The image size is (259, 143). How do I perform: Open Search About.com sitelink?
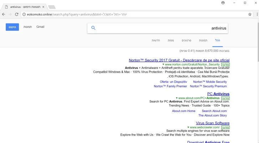(214, 111)
